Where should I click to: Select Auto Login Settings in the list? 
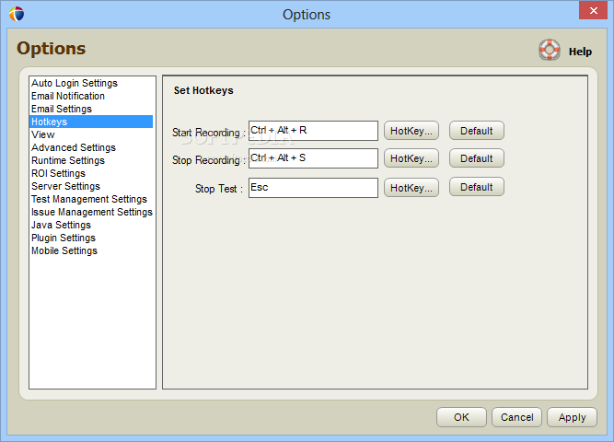[75, 83]
